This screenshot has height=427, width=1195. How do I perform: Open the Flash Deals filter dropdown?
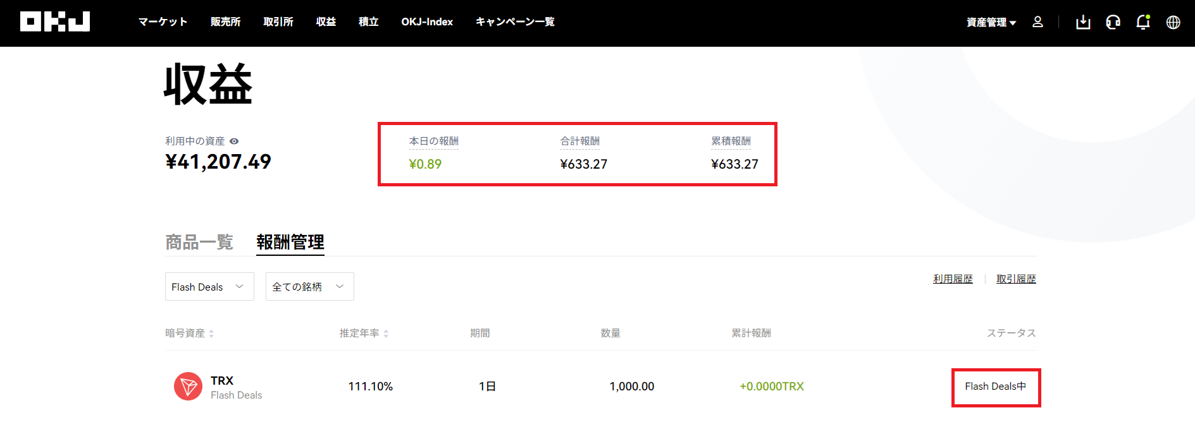pos(209,287)
